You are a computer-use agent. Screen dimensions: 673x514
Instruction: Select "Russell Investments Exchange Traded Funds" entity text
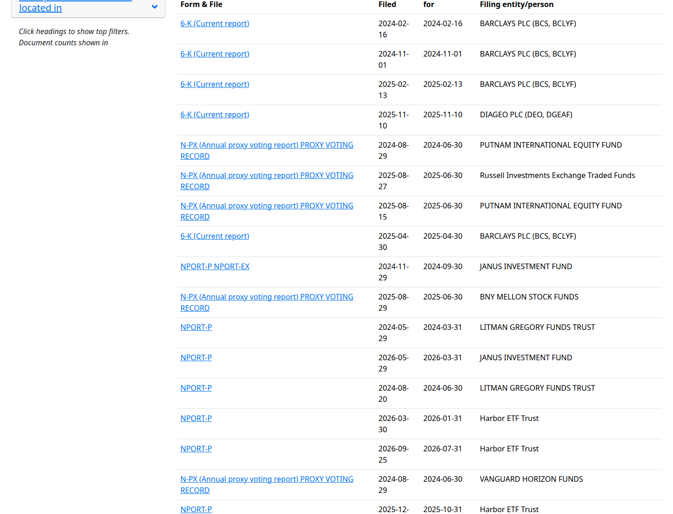[558, 175]
